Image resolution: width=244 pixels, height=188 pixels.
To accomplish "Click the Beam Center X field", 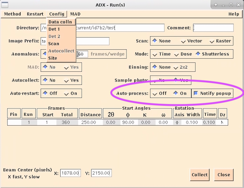I will click(70, 173).
